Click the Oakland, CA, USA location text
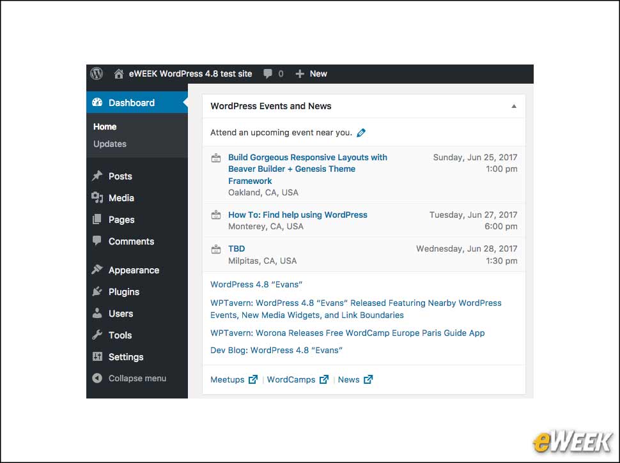Image resolution: width=620 pixels, height=463 pixels. click(x=263, y=192)
